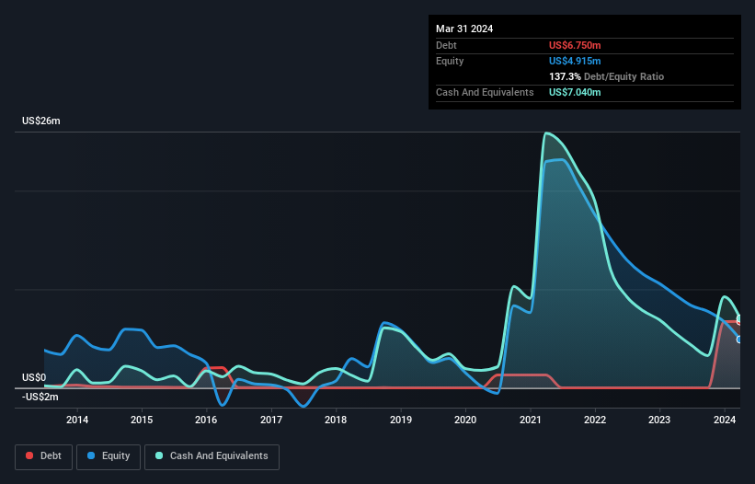Image resolution: width=755 pixels, height=484 pixels.
Task: Select the blue Equity endpoint marker at Mar 2024
Action: (x=739, y=340)
